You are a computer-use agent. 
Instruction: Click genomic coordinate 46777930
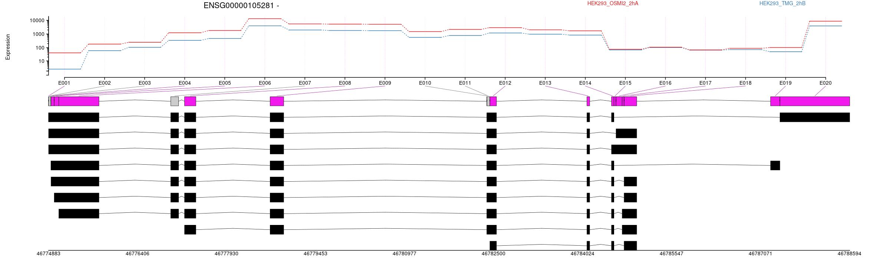pyautogui.click(x=227, y=254)
